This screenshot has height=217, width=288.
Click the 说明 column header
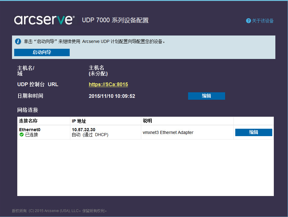147,121
